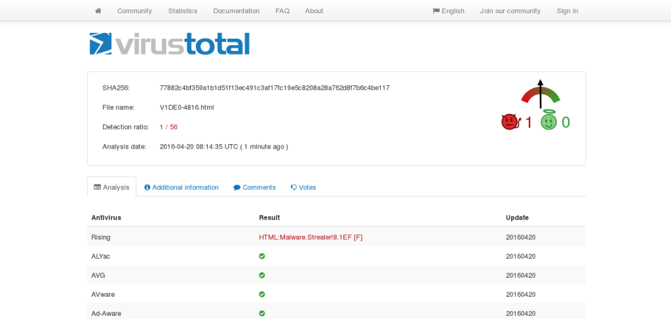Click the AVG clean check icon
The height and width of the screenshot is (319, 671).
(262, 275)
